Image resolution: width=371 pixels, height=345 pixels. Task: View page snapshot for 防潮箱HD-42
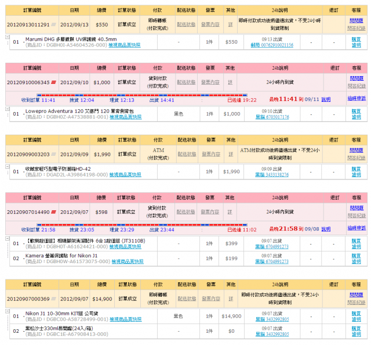125,175
